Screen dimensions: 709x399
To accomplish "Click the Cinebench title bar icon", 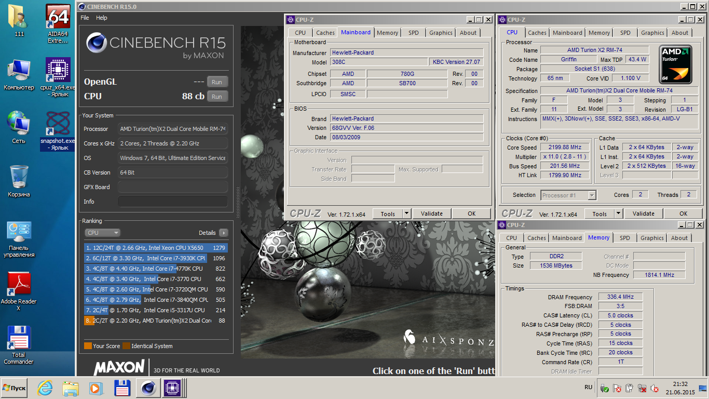I will pyautogui.click(x=83, y=7).
